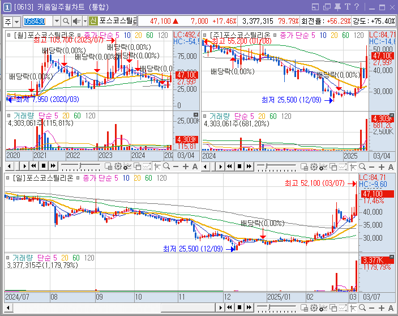This screenshot has width=398, height=316.
Task: Expand the speaker options dropdown arrow
Action: pyautogui.click(x=85, y=21)
